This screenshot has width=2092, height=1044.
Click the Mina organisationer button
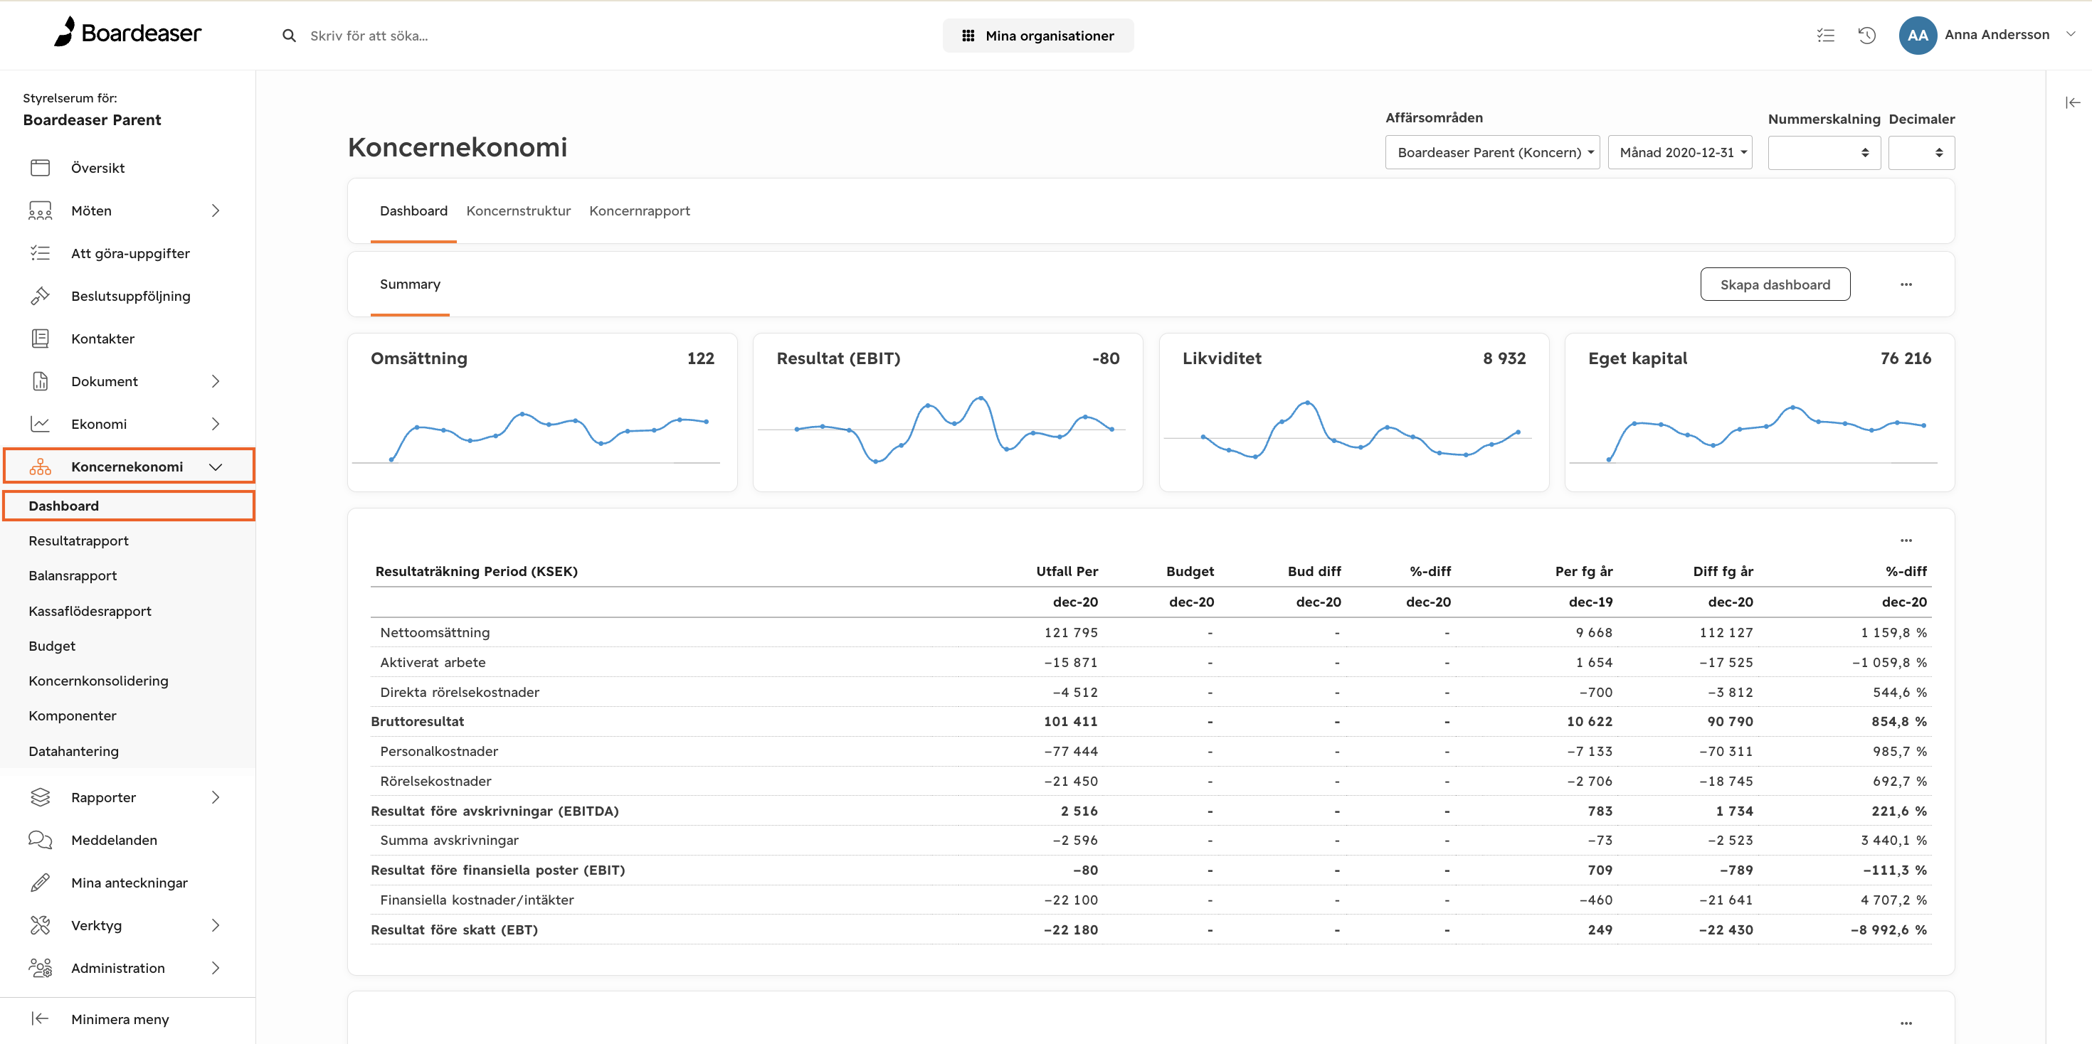tap(1038, 36)
